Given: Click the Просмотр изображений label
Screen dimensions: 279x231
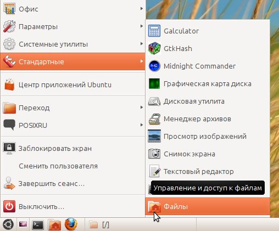Looking at the screenshot, I should coord(205,137).
